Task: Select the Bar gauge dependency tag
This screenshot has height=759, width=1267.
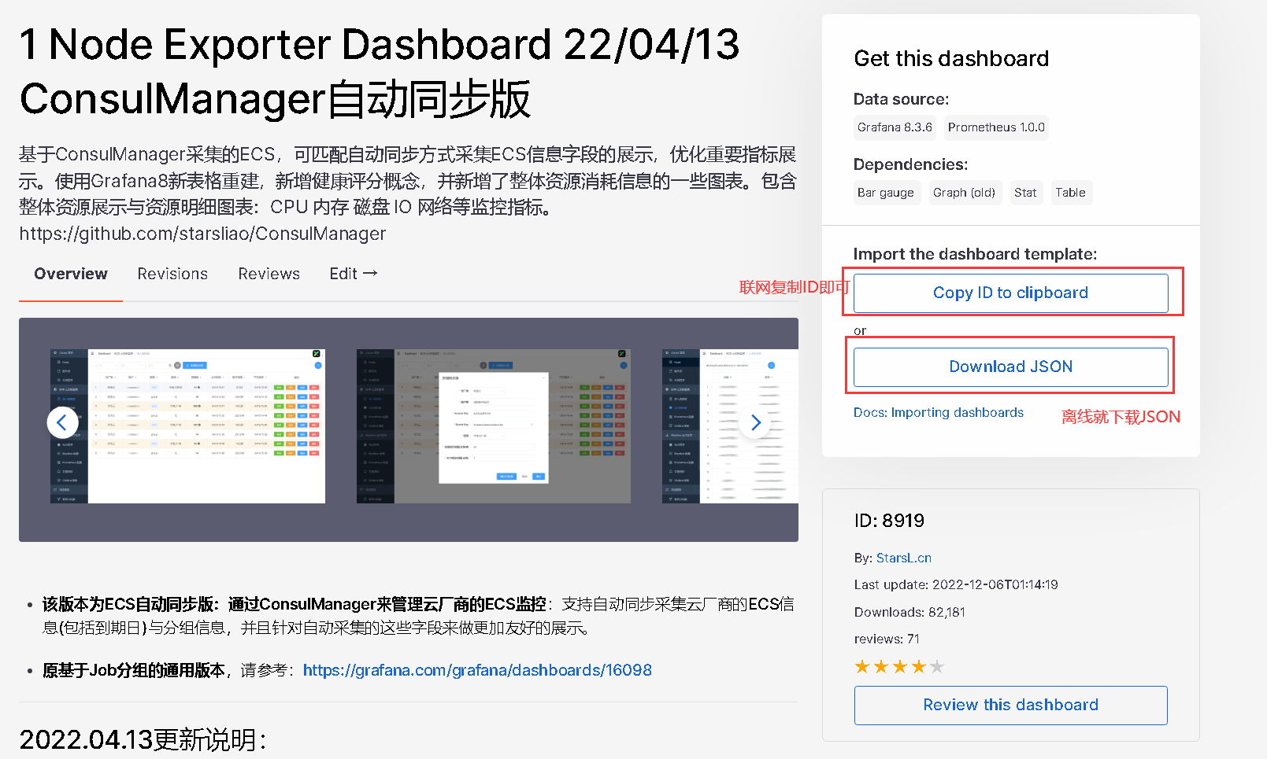Action: 886,193
